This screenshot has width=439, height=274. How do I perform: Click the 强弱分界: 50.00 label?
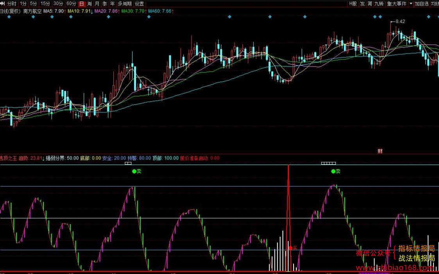pos(62,158)
